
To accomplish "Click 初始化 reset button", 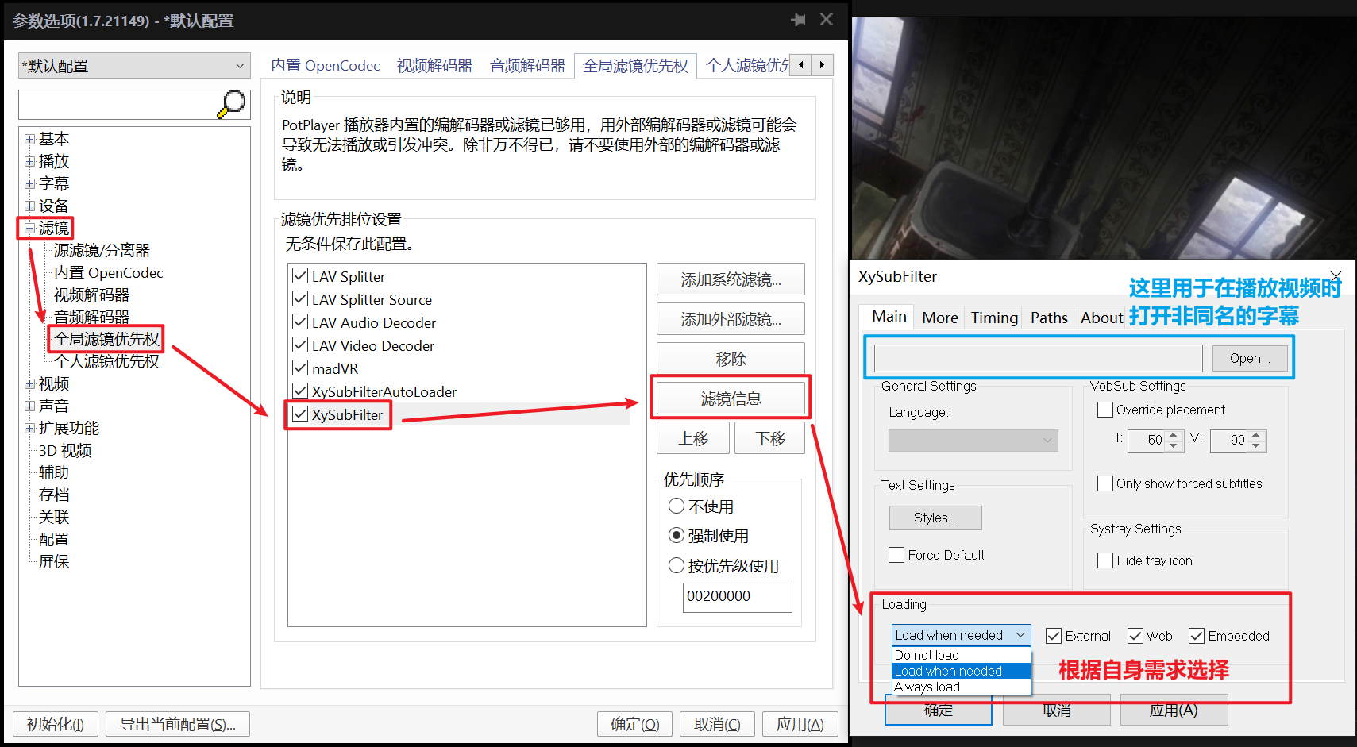I will (56, 724).
